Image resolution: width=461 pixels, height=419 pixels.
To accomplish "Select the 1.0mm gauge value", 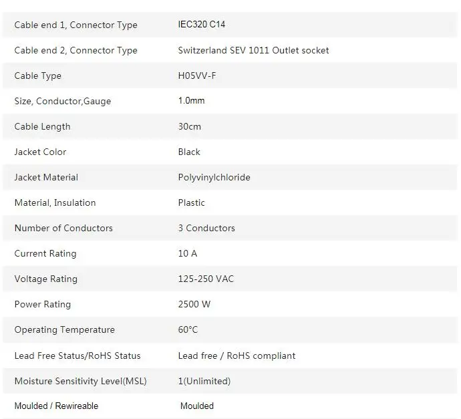I will click(x=191, y=101).
